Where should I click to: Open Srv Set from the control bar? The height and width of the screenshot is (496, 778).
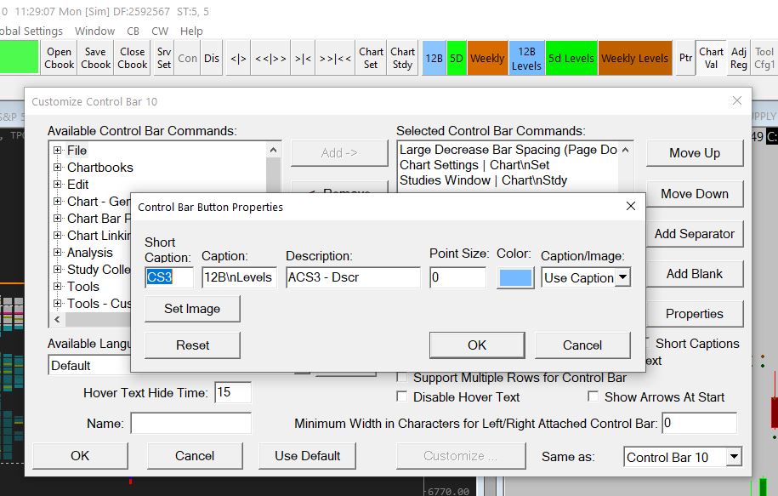pyautogui.click(x=164, y=58)
